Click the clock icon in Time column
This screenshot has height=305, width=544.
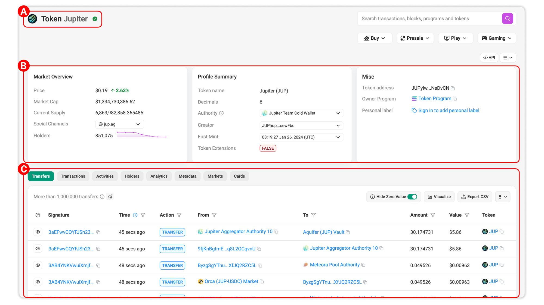coord(135,215)
